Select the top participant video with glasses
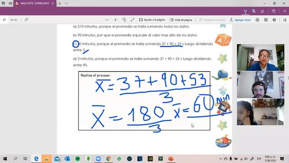The image size is (289, 163). tap(261, 58)
